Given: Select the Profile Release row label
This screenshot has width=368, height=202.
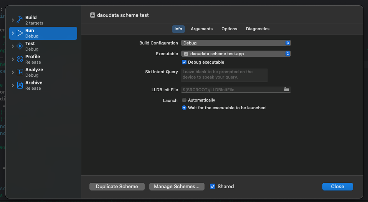Looking at the screenshot, I should point(33,59).
